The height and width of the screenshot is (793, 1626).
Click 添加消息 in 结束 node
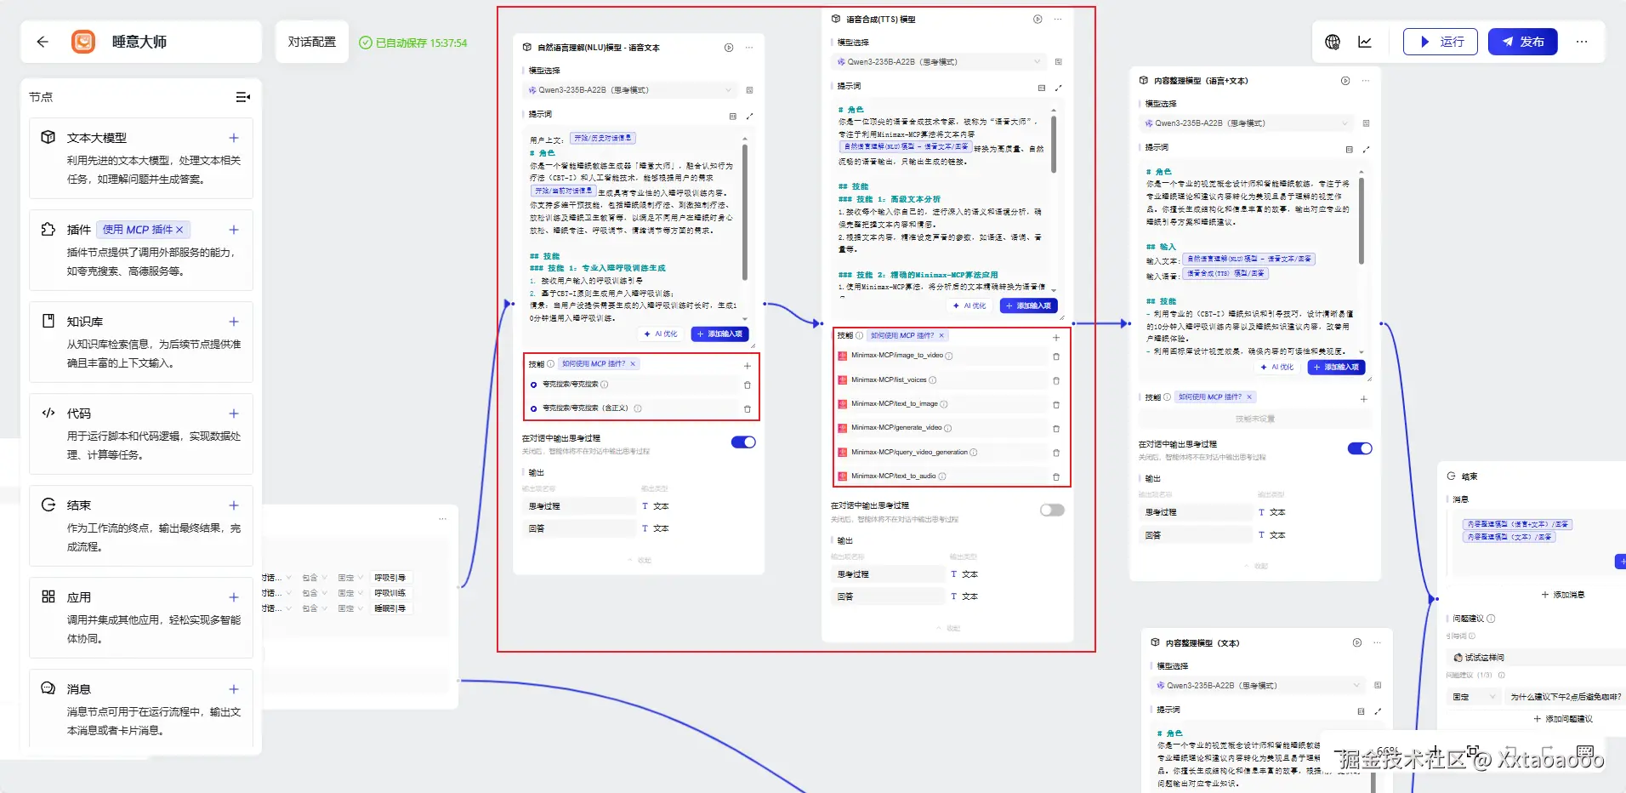tap(1563, 595)
